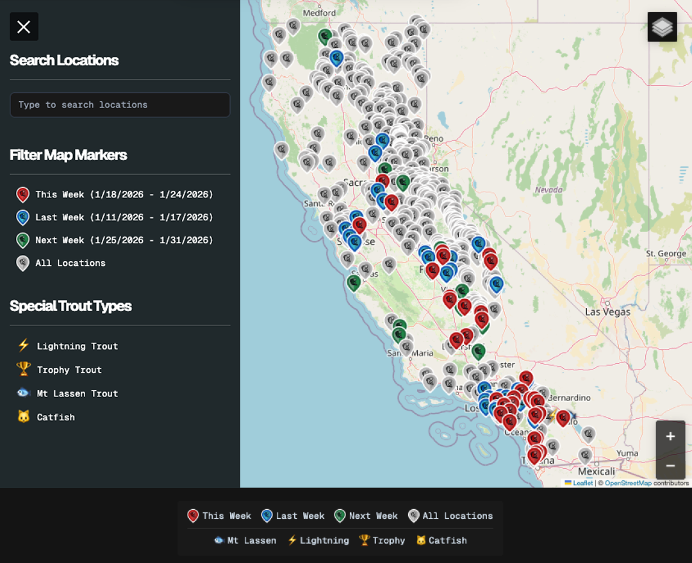Select Last Week in bottom legend
Image resolution: width=692 pixels, height=563 pixels.
point(293,516)
